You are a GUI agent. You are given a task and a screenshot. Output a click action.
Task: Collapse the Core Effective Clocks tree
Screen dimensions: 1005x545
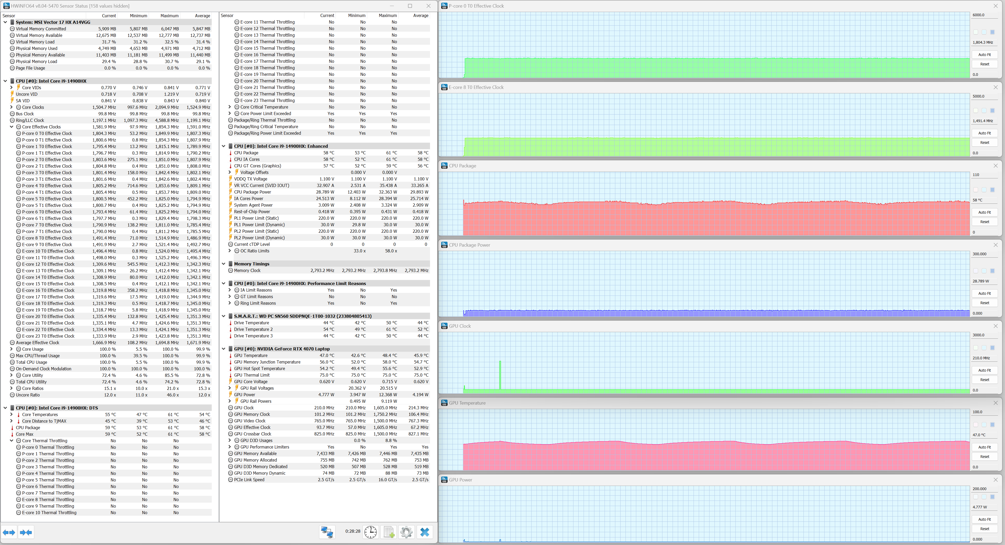coord(12,127)
